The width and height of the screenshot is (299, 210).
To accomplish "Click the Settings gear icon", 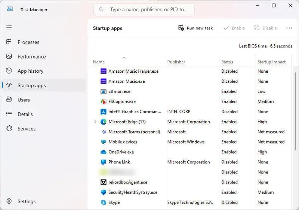I will (9, 201).
